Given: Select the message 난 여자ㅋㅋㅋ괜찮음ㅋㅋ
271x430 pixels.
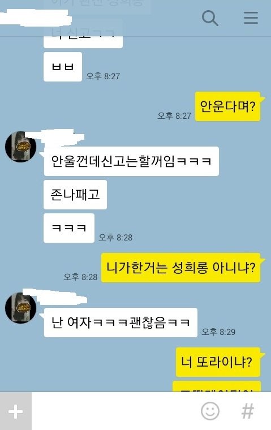Looking at the screenshot, I should point(121,322).
